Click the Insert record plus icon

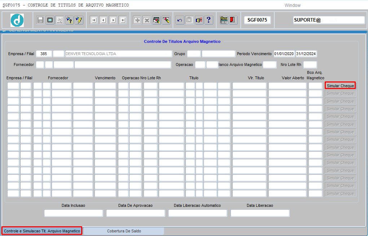click(137, 20)
